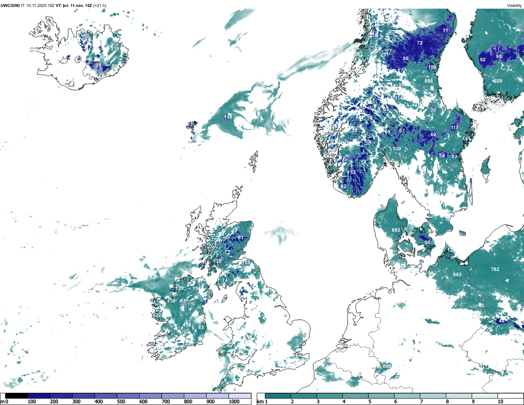
Task: Click the visibility value 762 over Poland
Action: point(495,269)
